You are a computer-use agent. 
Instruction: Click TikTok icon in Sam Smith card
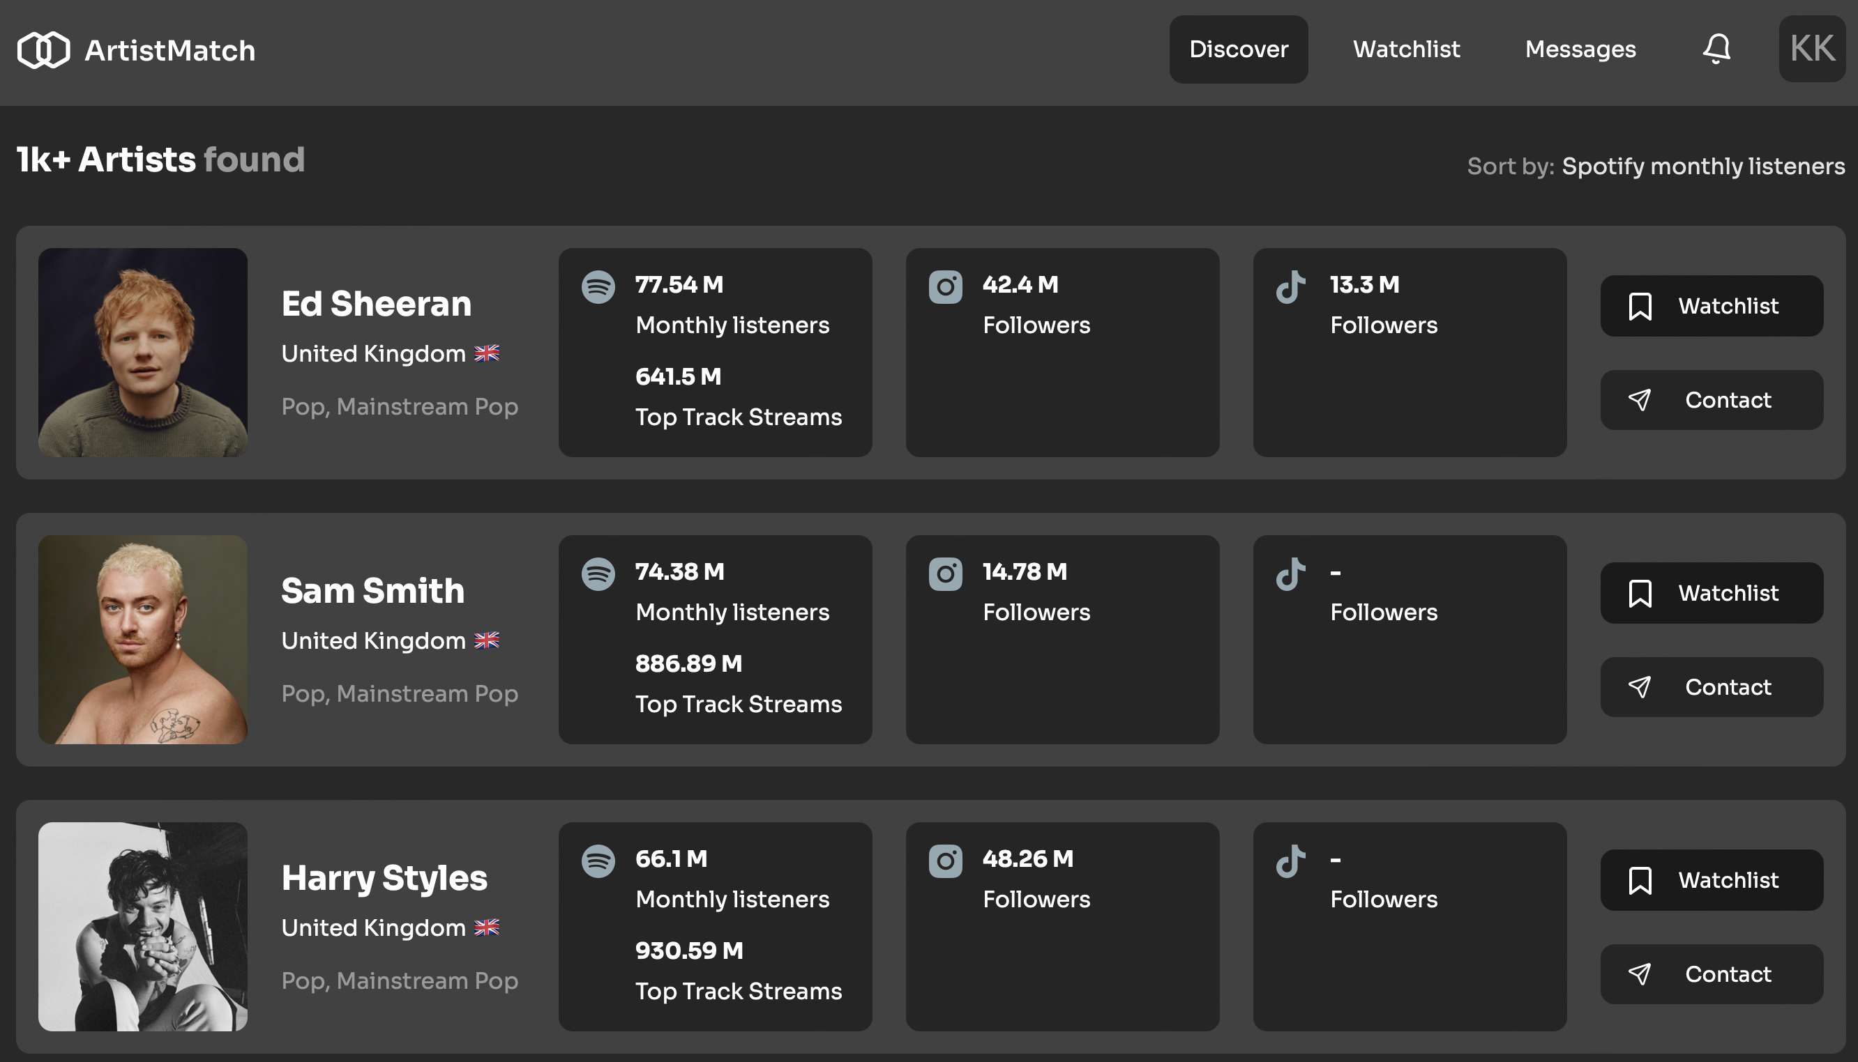coord(1290,574)
